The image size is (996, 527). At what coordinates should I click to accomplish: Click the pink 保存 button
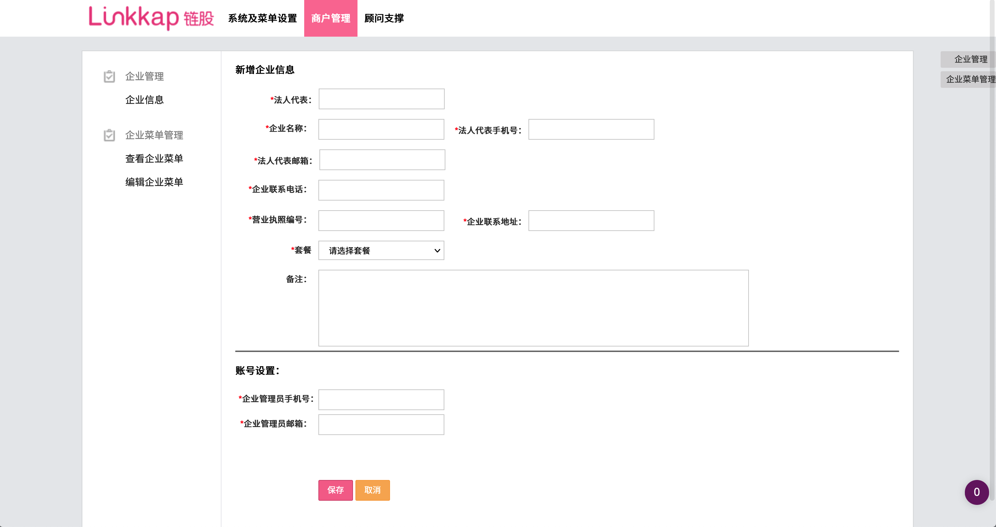(336, 490)
